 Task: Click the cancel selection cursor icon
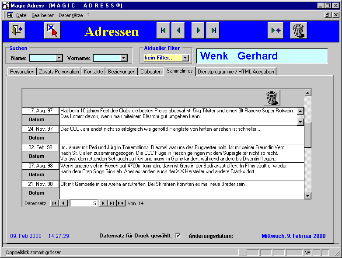[52, 31]
